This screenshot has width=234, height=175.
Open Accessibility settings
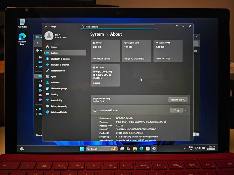click(65, 100)
